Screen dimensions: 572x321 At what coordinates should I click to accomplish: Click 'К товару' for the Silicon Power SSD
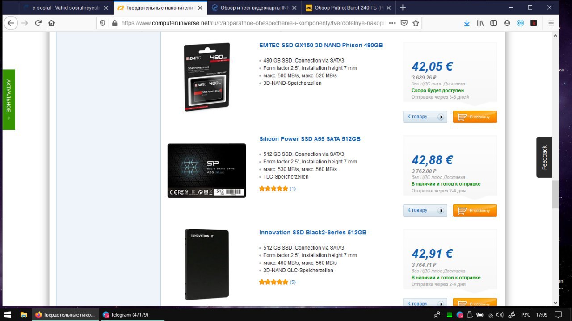(x=425, y=210)
